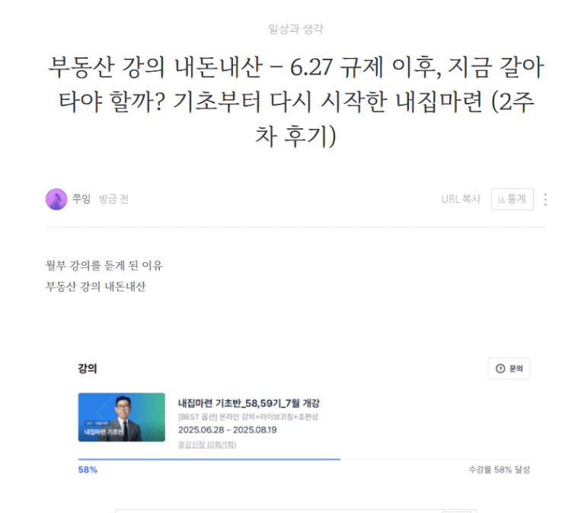581x513 pixels.
Task: Click the 휴강신청 (0회/1회) link
Action: coord(207,444)
